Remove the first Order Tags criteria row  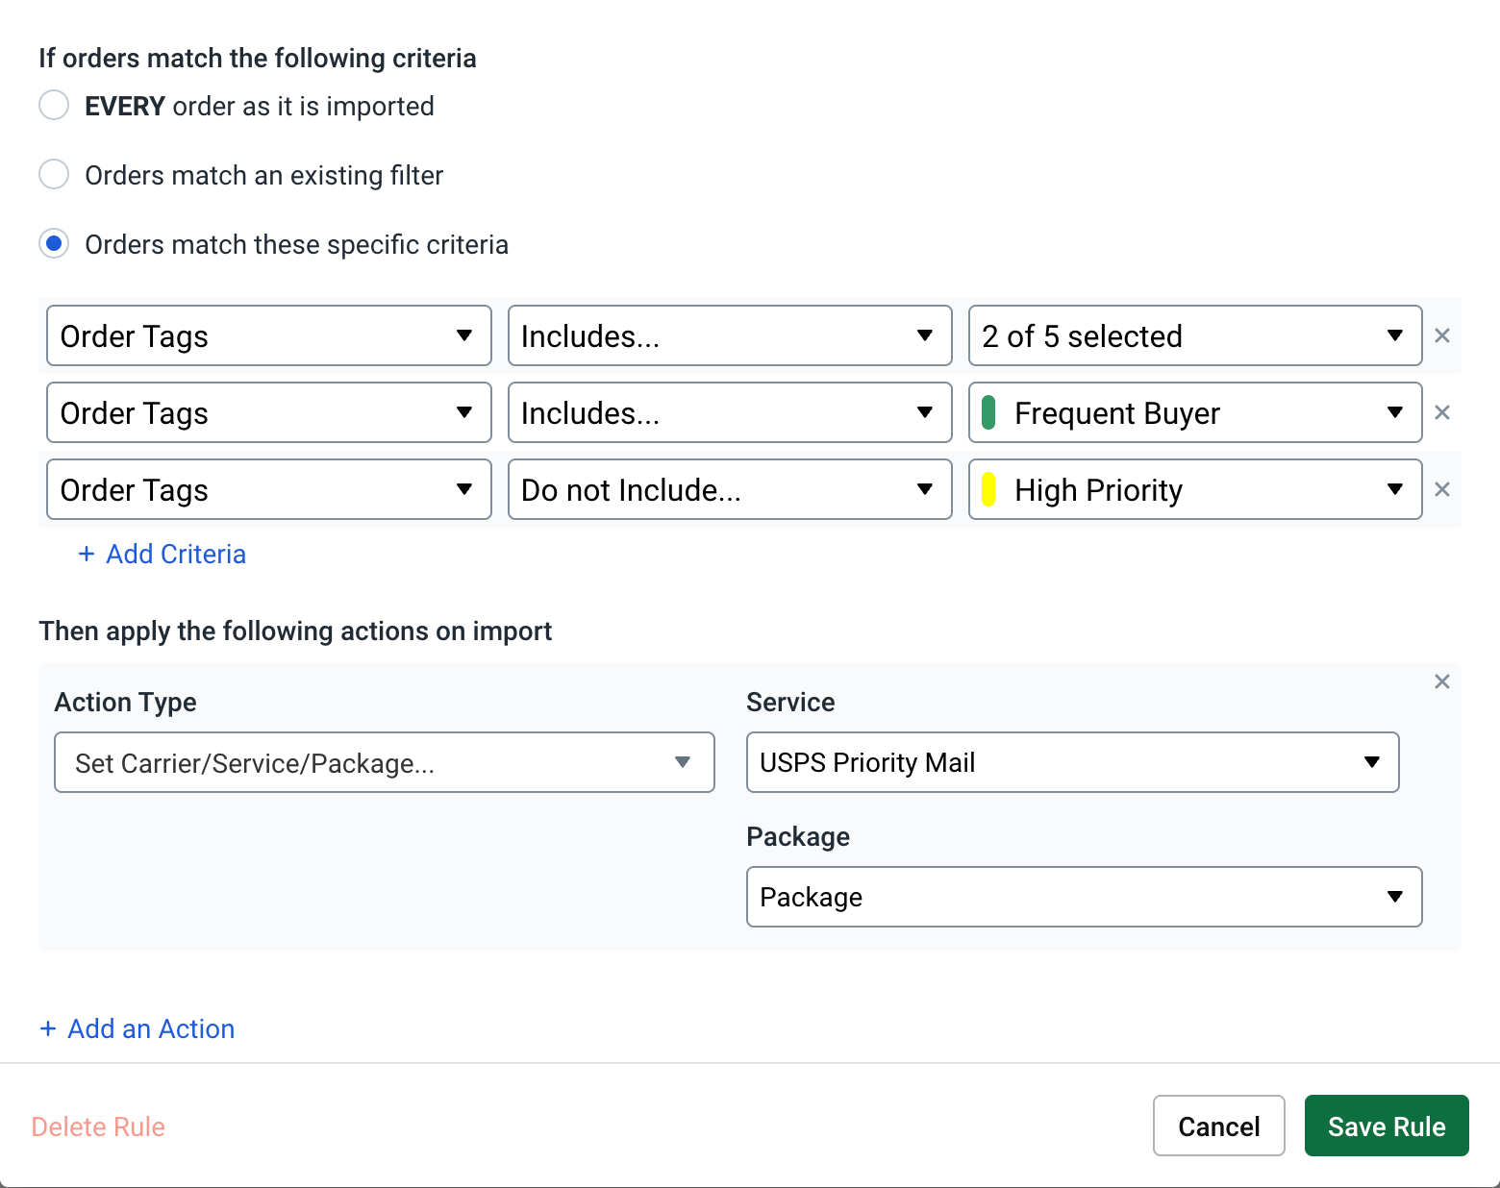pos(1442,335)
